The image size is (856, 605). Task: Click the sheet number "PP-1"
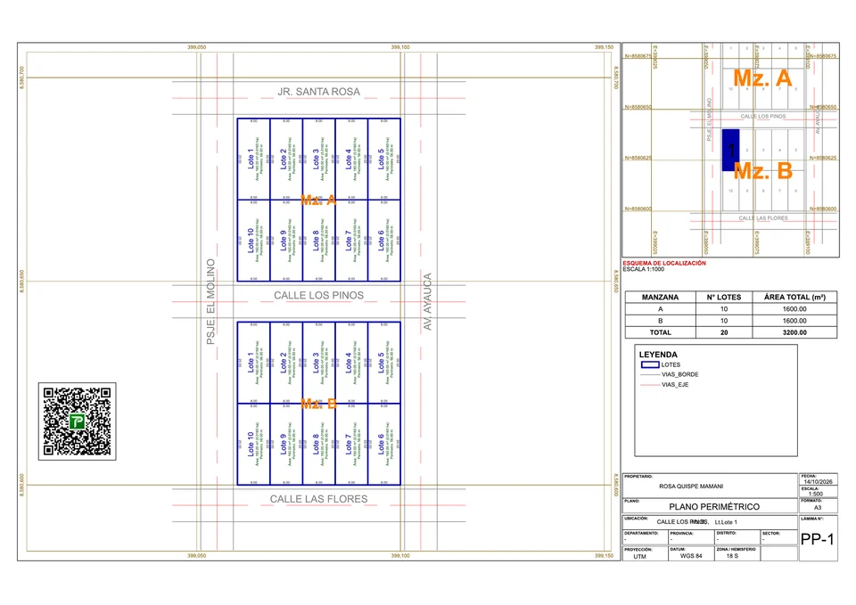click(818, 540)
